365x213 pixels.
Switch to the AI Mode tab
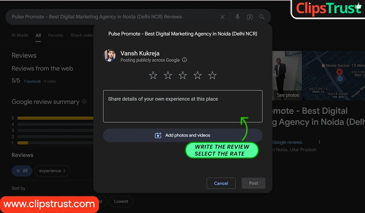(20, 35)
